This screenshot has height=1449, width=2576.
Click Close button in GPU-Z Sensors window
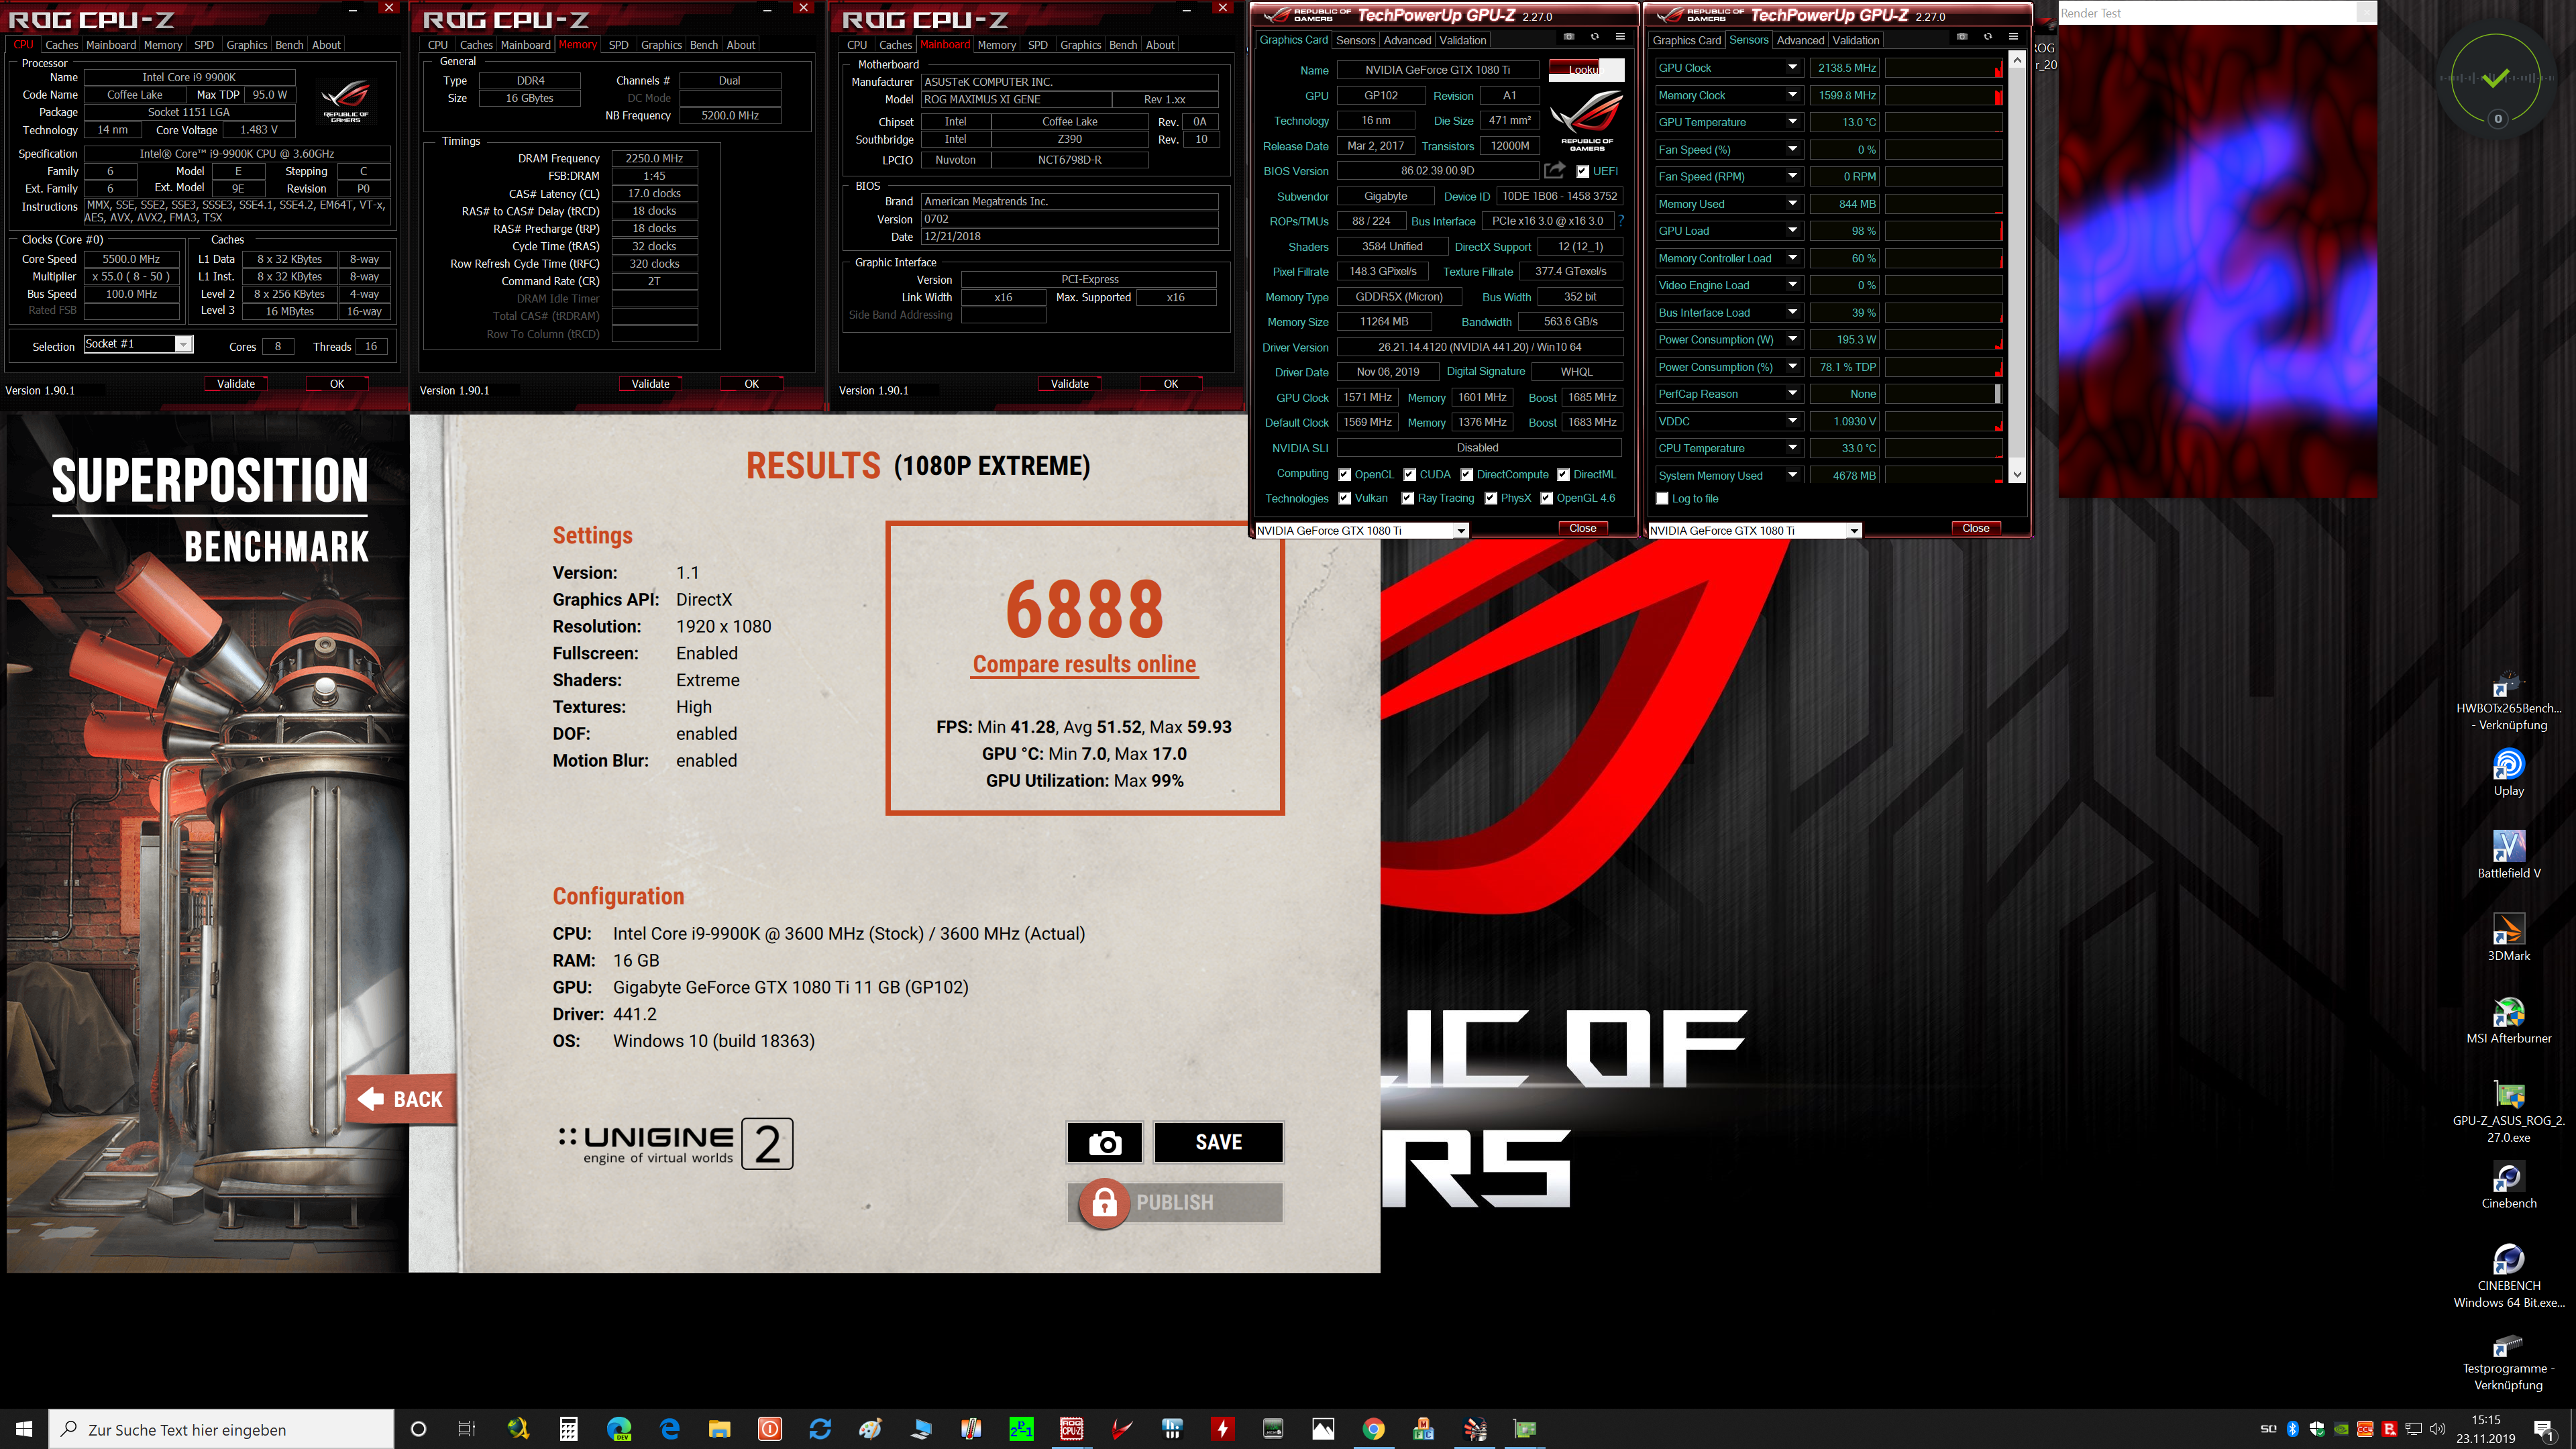point(1975,528)
